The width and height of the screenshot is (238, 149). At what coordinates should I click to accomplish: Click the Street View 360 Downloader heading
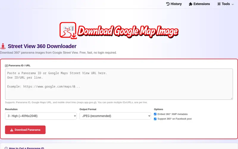(x=42, y=46)
